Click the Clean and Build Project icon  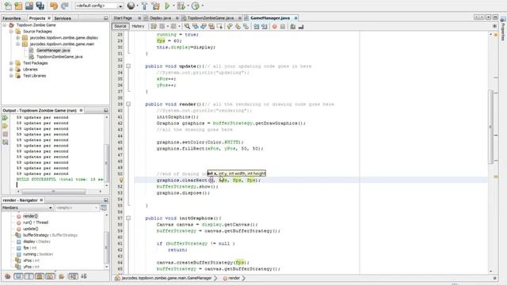pos(156,6)
